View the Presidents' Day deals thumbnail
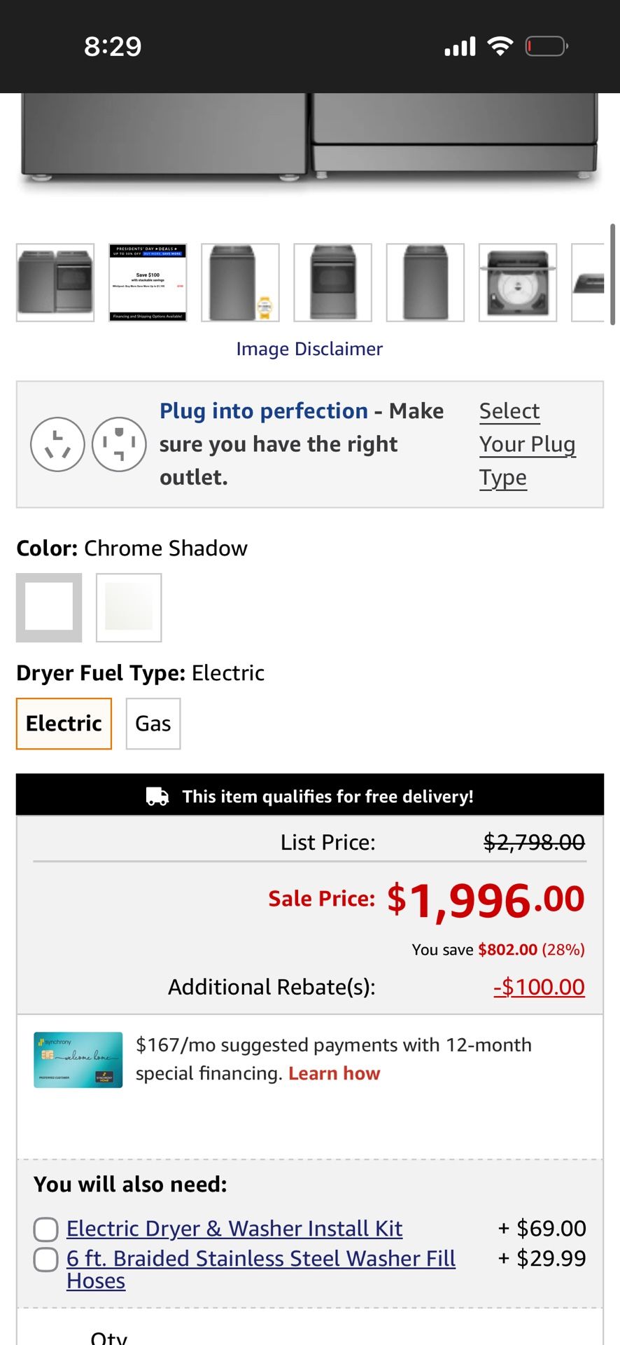620x1345 pixels. pyautogui.click(x=148, y=282)
